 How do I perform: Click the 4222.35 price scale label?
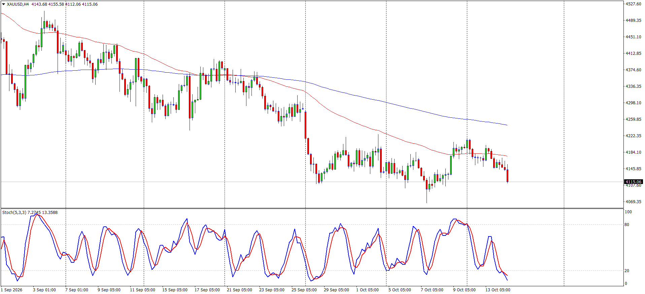(x=633, y=136)
